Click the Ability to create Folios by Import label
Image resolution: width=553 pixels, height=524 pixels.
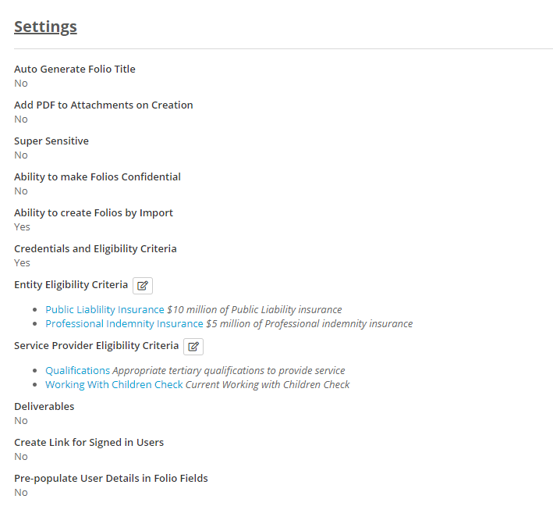point(94,213)
